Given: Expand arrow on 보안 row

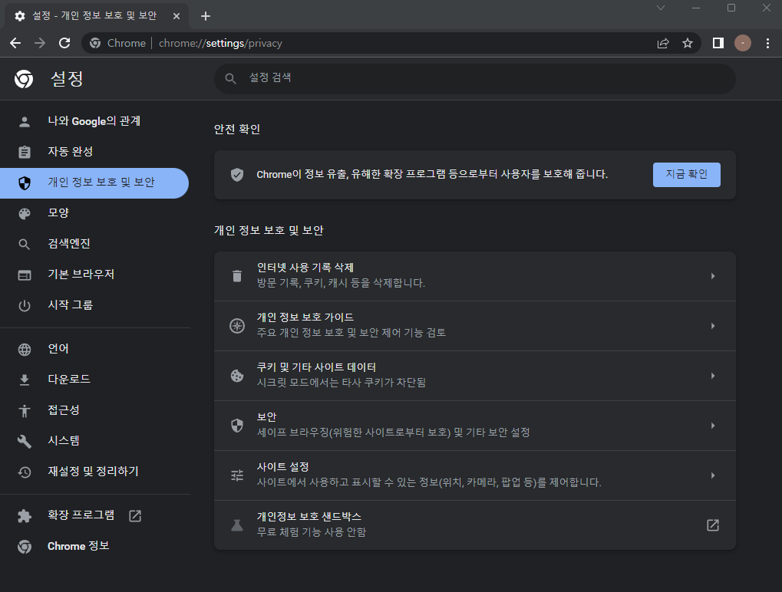Looking at the screenshot, I should [713, 426].
